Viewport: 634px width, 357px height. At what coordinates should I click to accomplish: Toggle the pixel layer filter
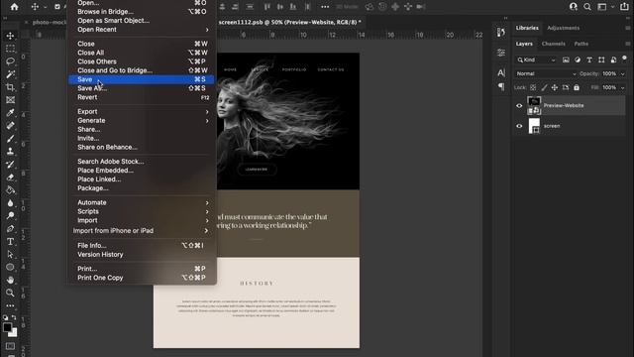click(566, 59)
